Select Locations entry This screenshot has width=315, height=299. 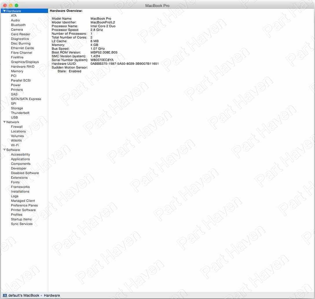(18, 131)
